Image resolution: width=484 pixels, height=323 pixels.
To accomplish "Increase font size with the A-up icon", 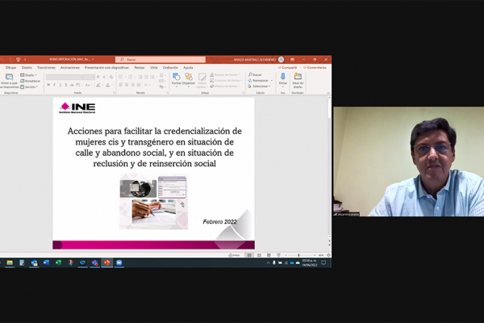I will 98,77.
